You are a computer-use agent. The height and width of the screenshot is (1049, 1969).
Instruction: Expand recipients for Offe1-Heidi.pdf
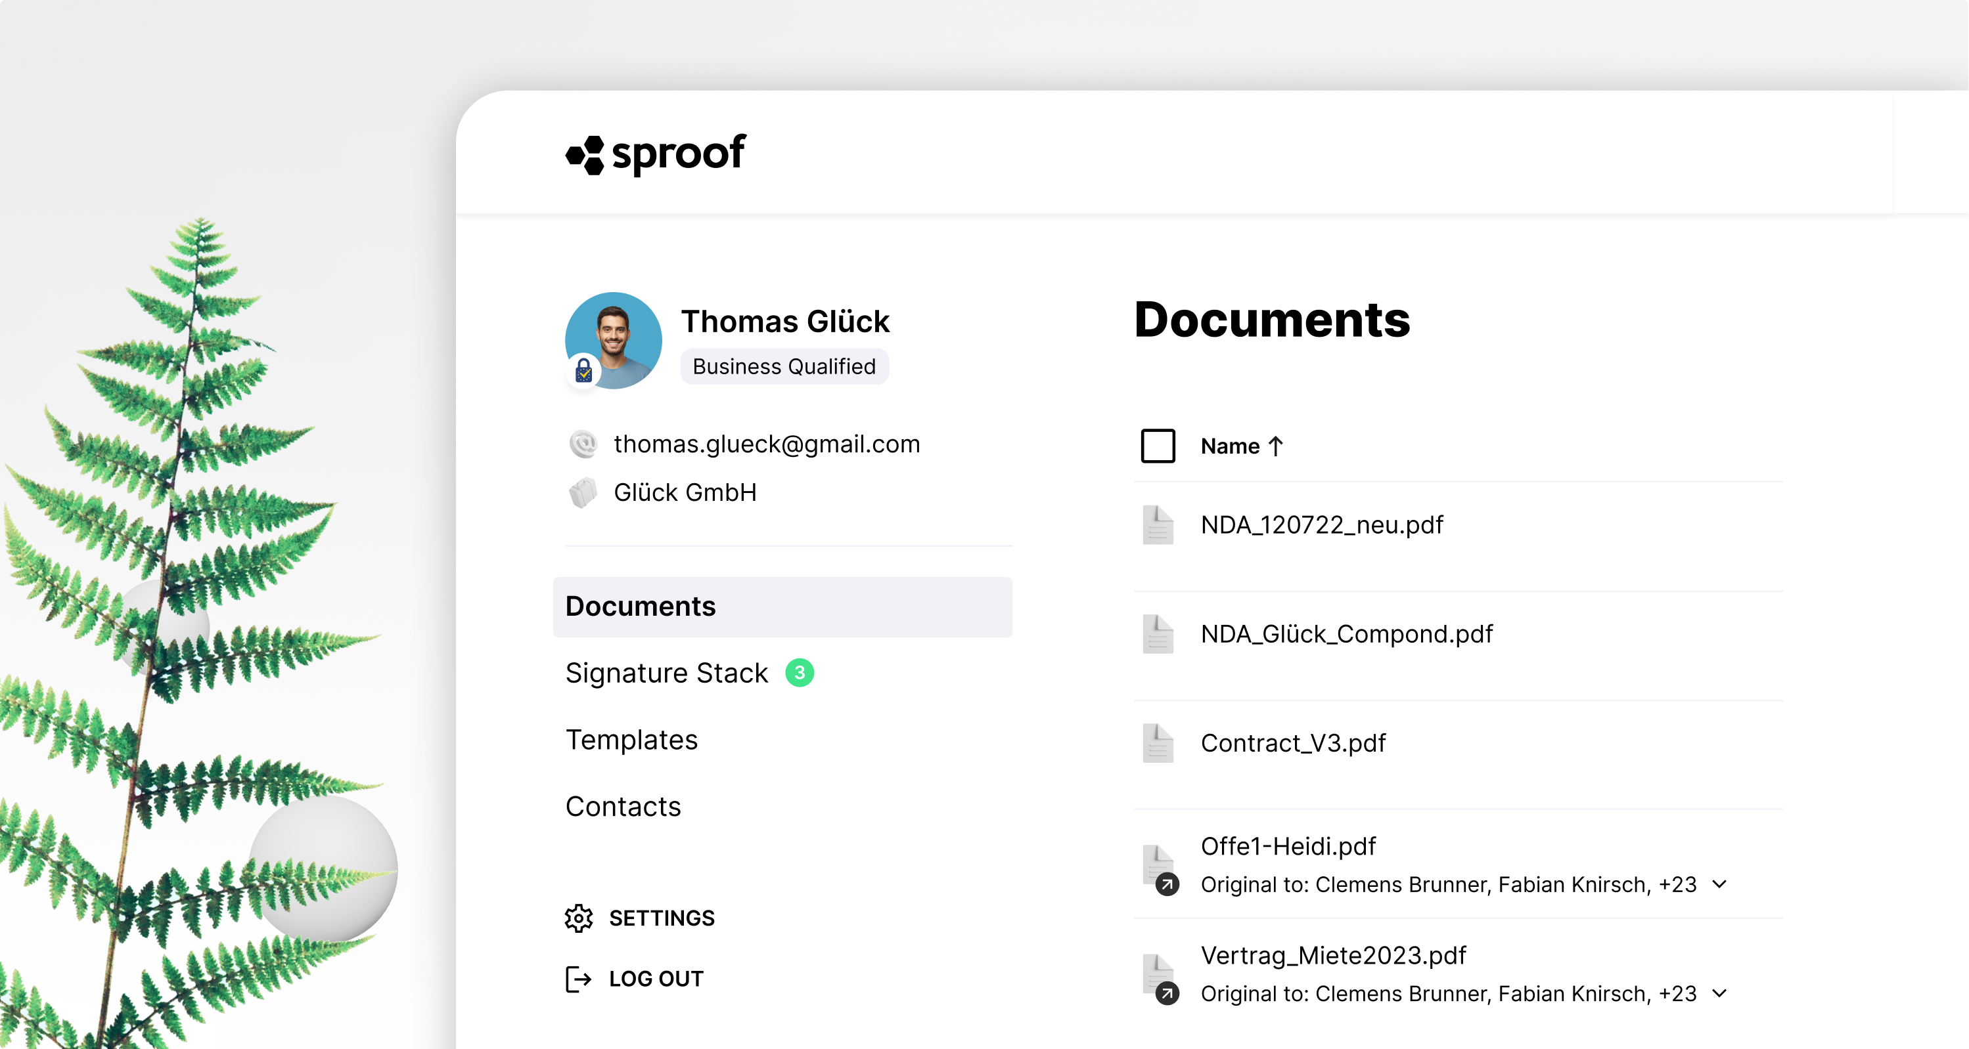[1719, 885]
